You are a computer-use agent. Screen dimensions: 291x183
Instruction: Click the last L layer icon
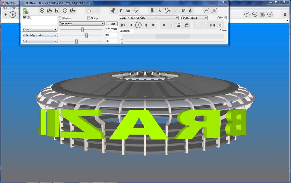point(190,11)
